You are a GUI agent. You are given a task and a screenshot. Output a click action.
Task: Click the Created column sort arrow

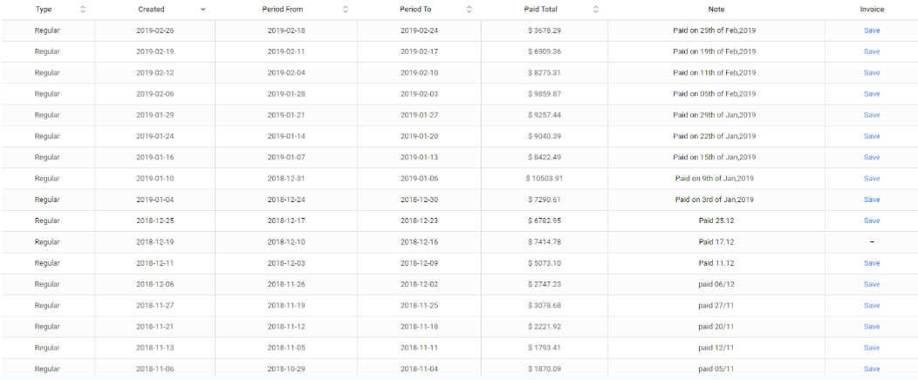[x=202, y=10]
